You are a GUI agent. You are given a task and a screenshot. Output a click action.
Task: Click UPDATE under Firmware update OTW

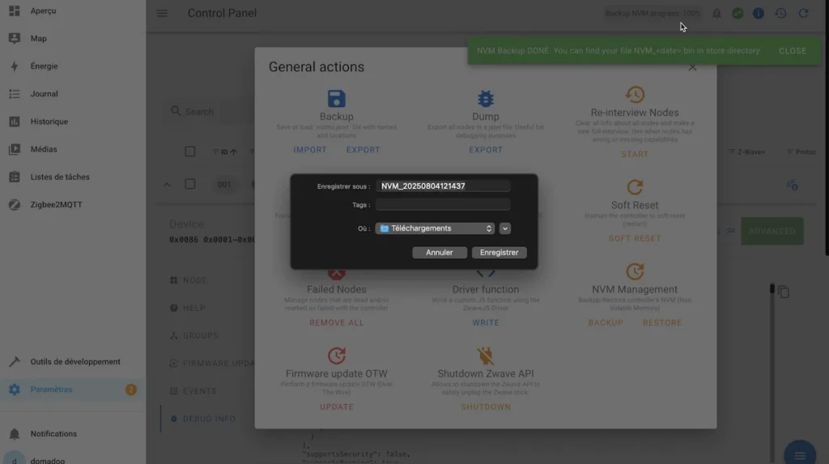[336, 407]
